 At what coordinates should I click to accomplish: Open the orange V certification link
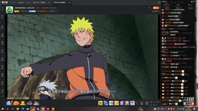coord(42,11)
